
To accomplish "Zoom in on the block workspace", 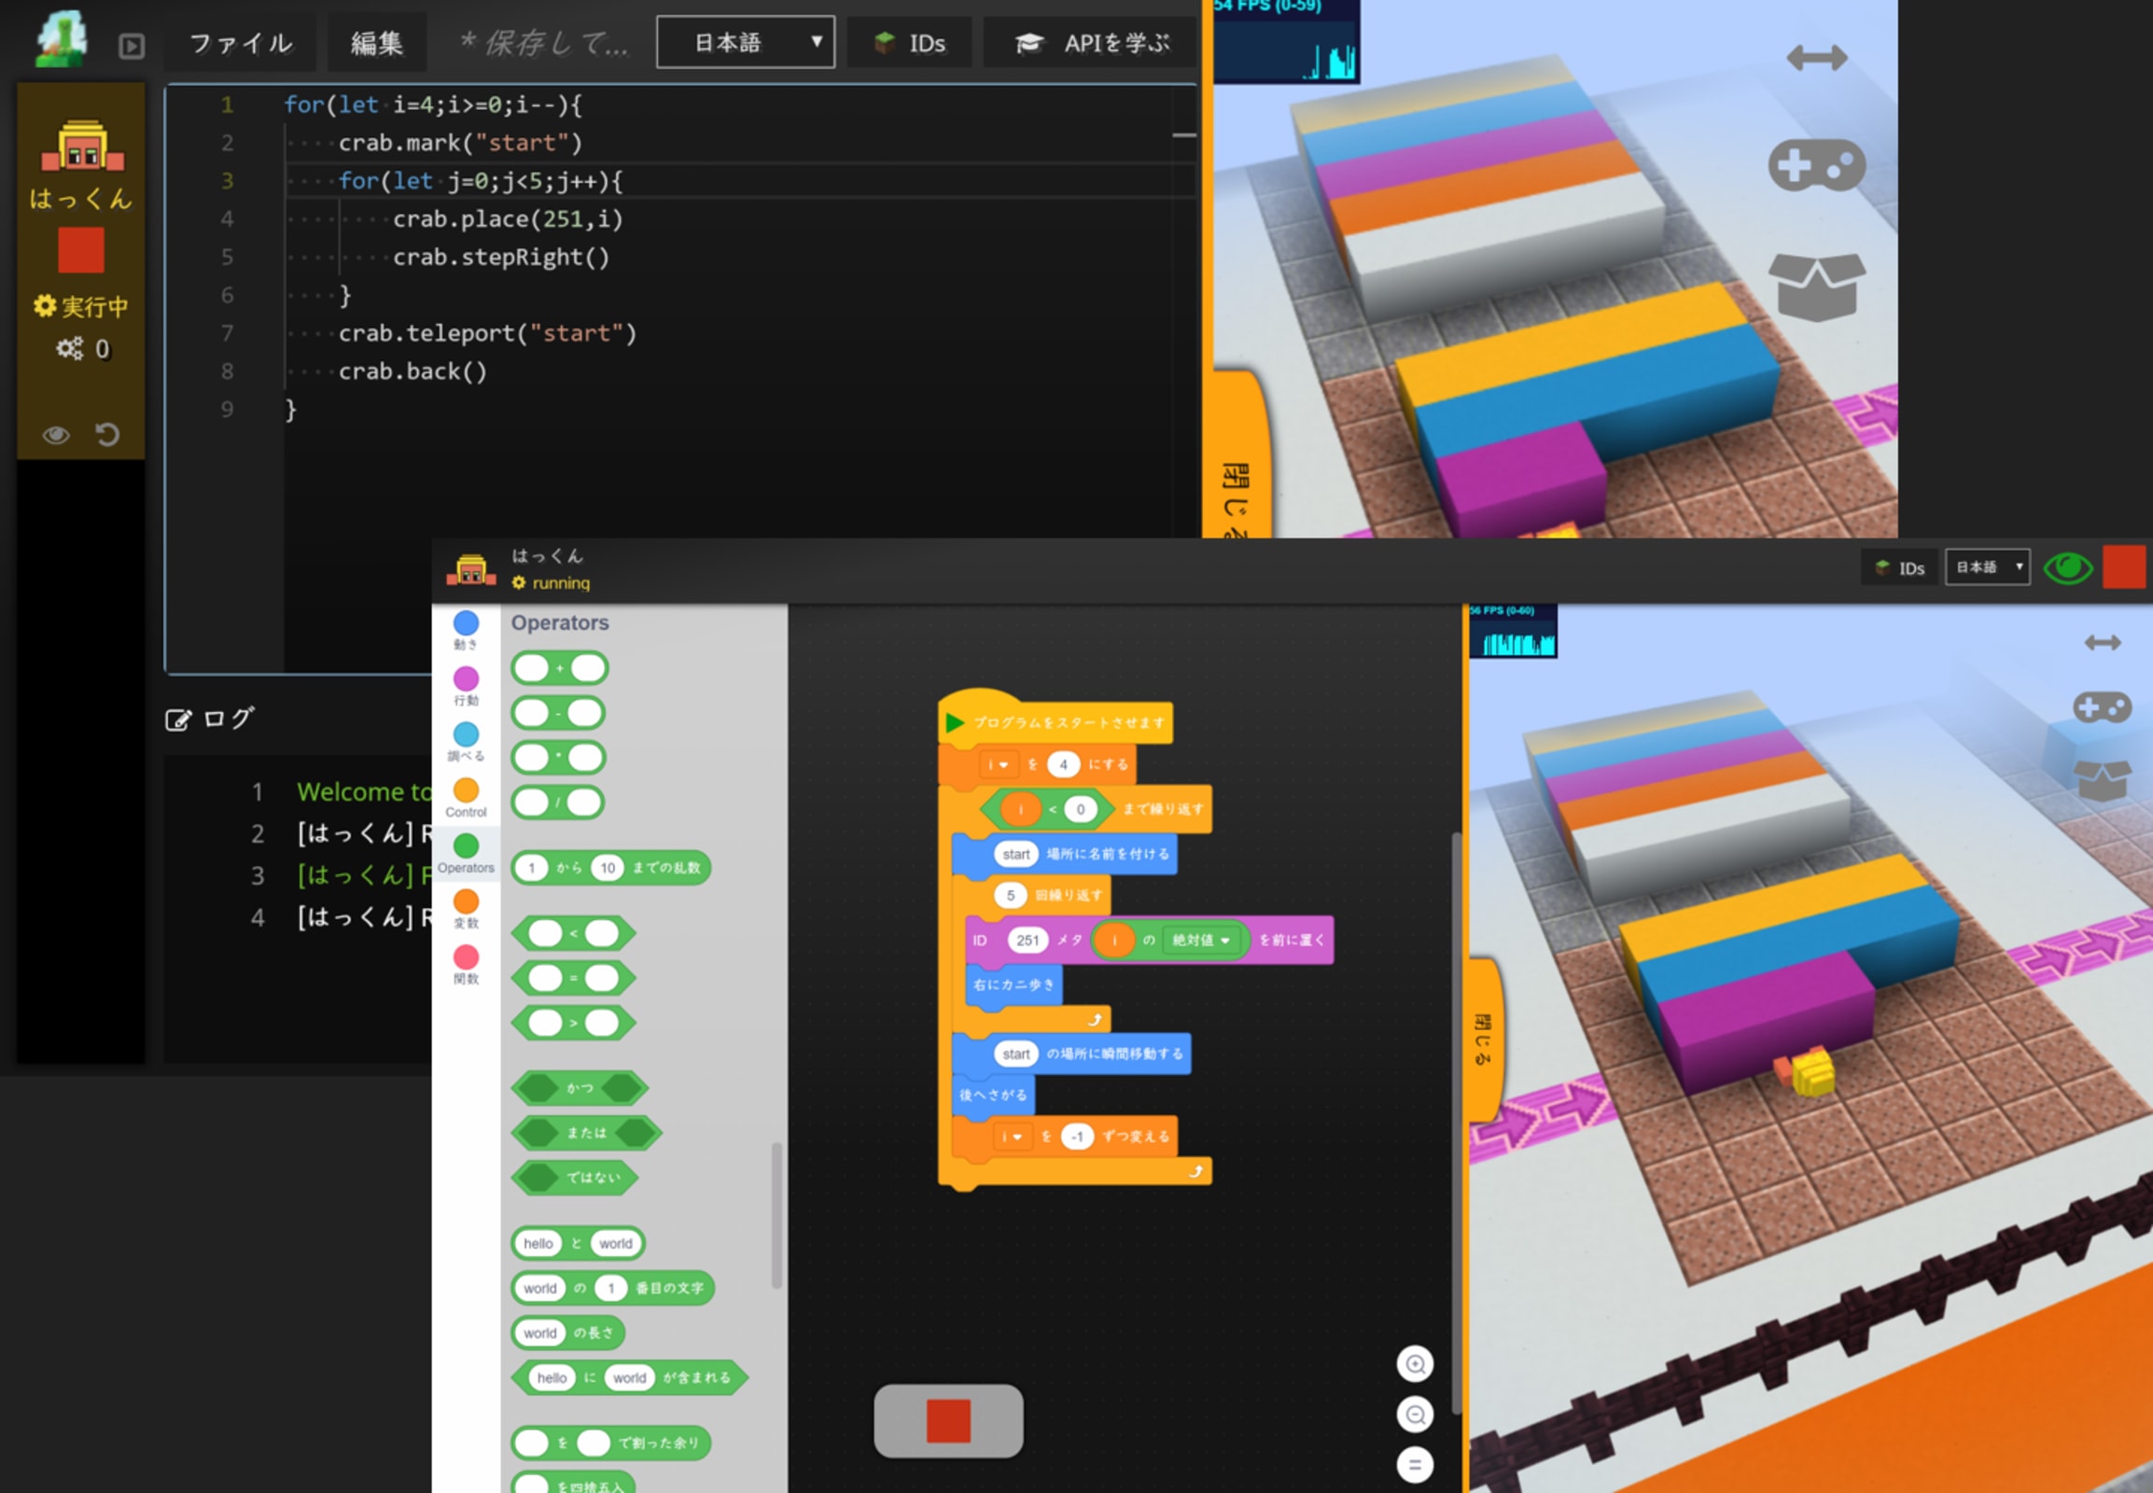I will pyautogui.click(x=1415, y=1365).
